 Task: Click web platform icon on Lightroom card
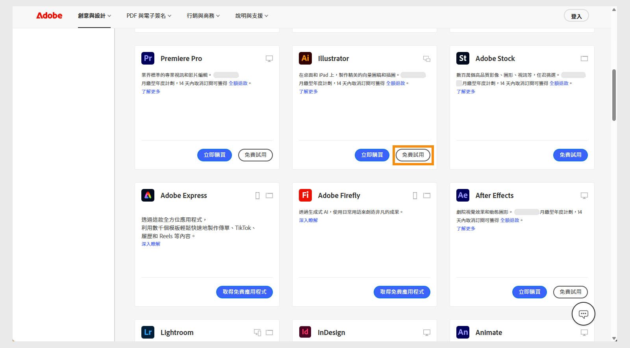coord(269,333)
